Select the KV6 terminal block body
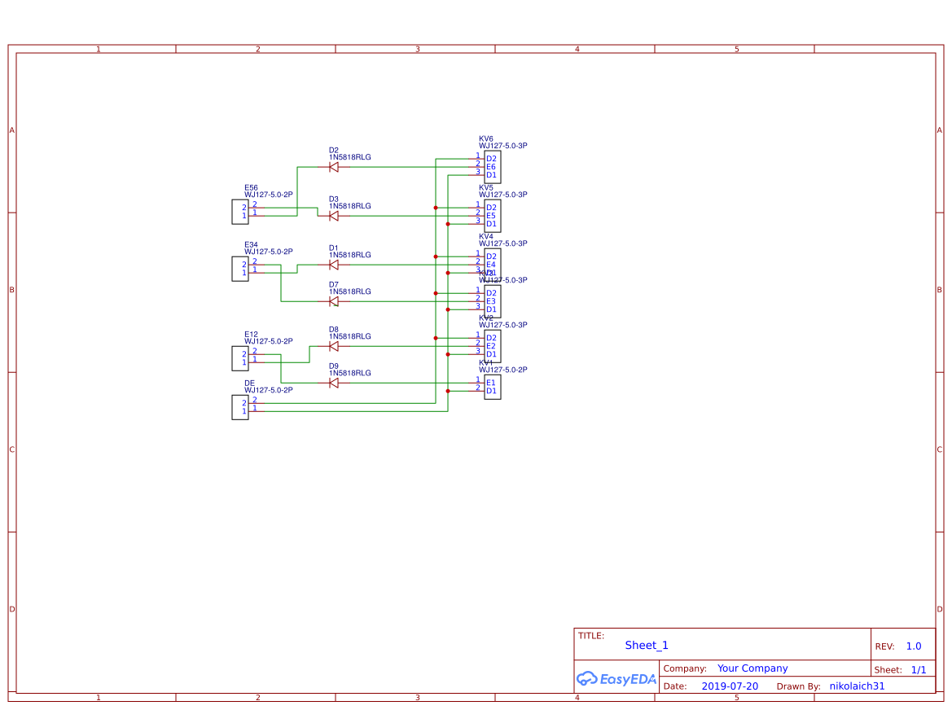This screenshot has width=952, height=710. click(492, 167)
